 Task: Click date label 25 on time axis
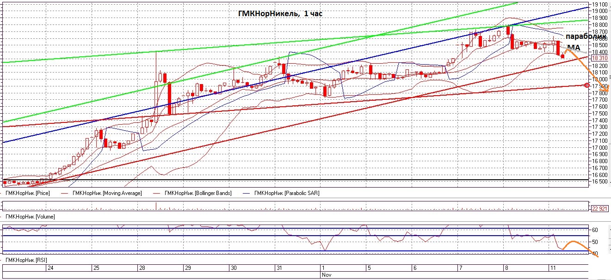click(x=96, y=268)
